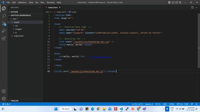Follow the bootstrap.min.css link on line 10
200x112 pixels.
pyautogui.click(x=91, y=42)
